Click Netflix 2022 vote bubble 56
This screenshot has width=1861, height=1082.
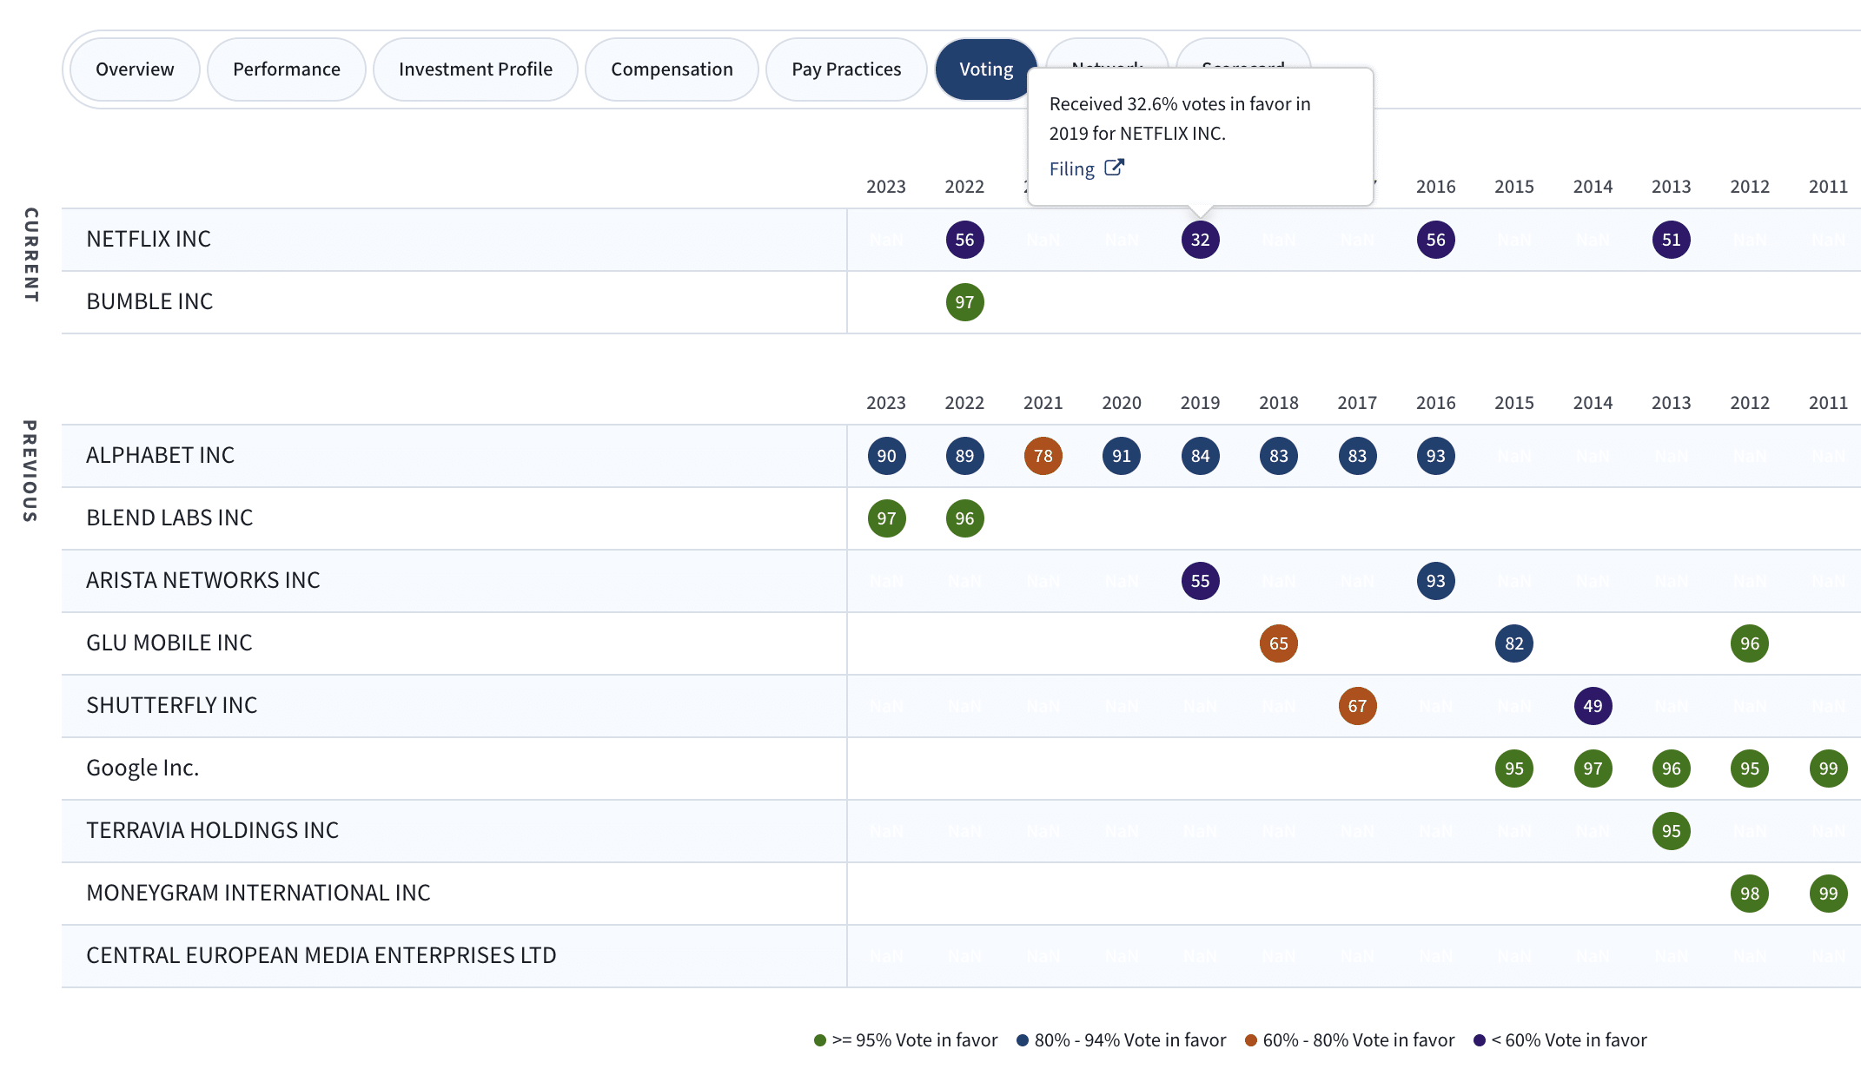(x=964, y=240)
